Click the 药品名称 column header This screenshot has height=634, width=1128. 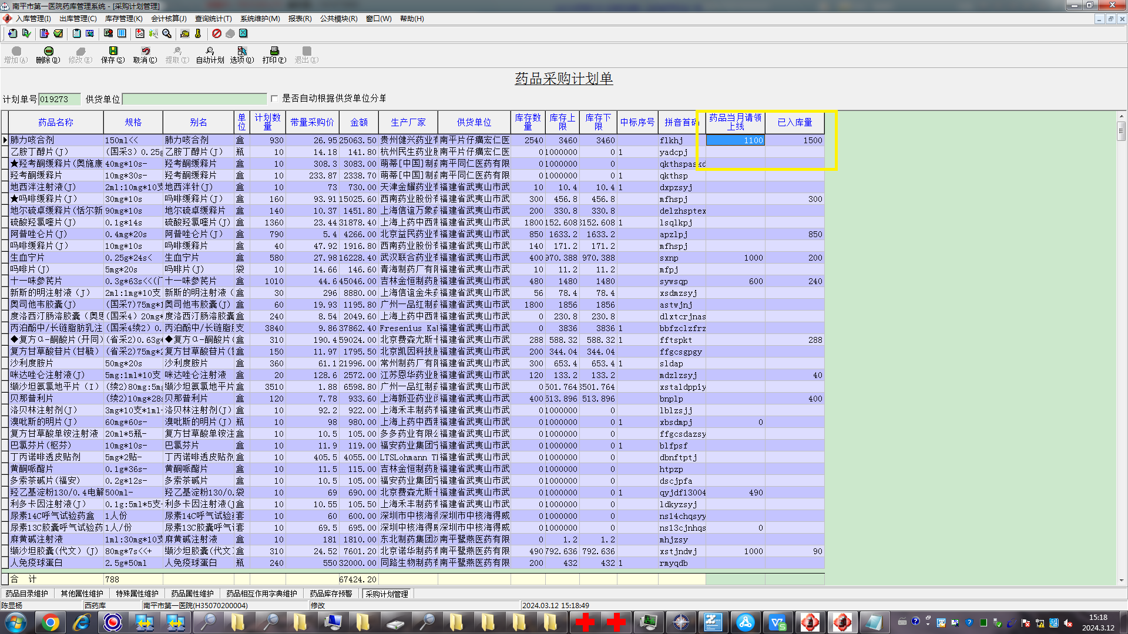(56, 122)
